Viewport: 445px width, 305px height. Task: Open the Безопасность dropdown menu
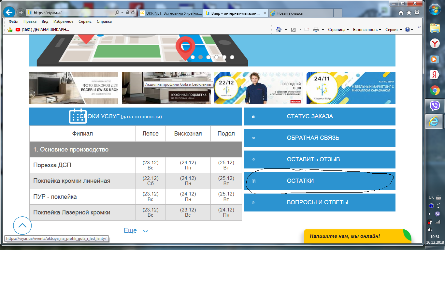click(x=367, y=30)
